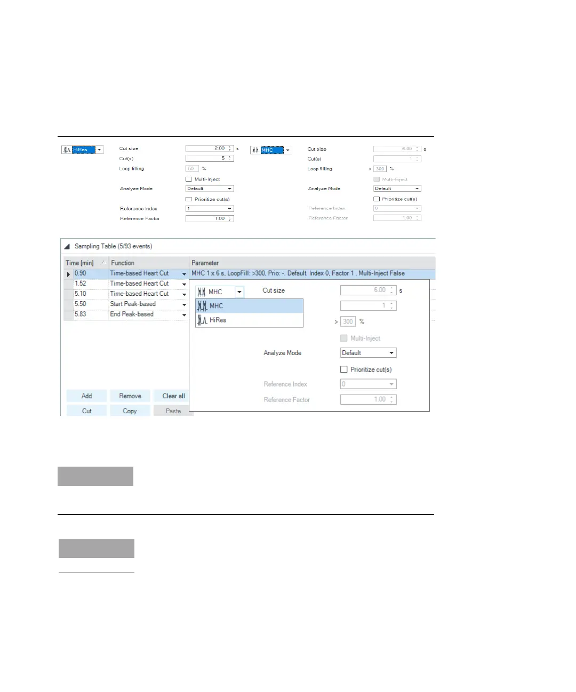Toggle Prioritize cut(s) checkbox in the HiRes panel
576x692 pixels.
189,199
